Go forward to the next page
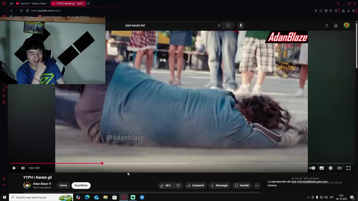 point(16,11)
